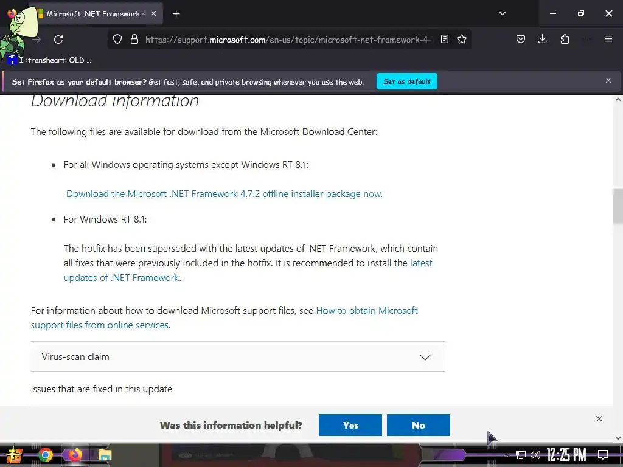Click the page vertical scrollbar thumb
623x467 pixels.
click(x=618, y=207)
